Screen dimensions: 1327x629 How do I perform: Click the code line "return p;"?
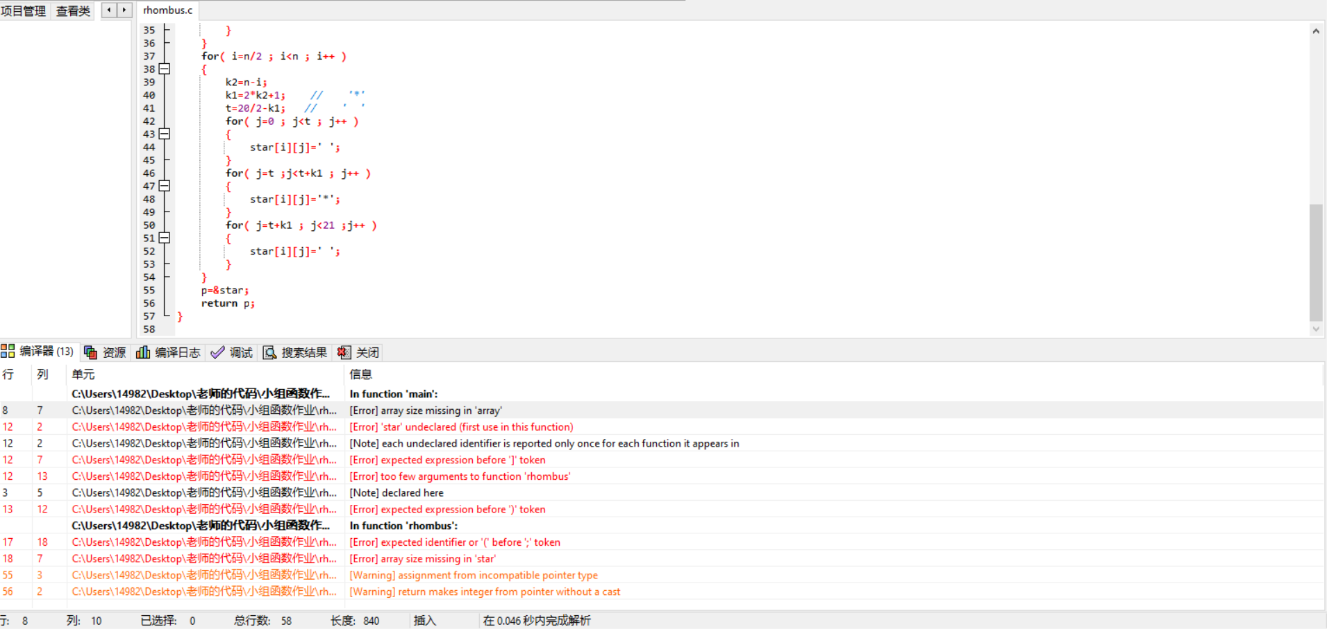(x=228, y=304)
